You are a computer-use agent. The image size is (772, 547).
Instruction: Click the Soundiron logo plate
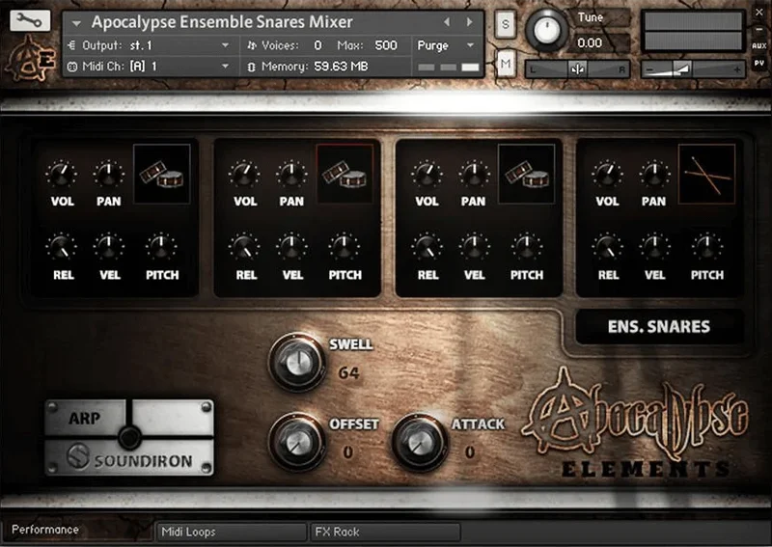click(x=129, y=459)
